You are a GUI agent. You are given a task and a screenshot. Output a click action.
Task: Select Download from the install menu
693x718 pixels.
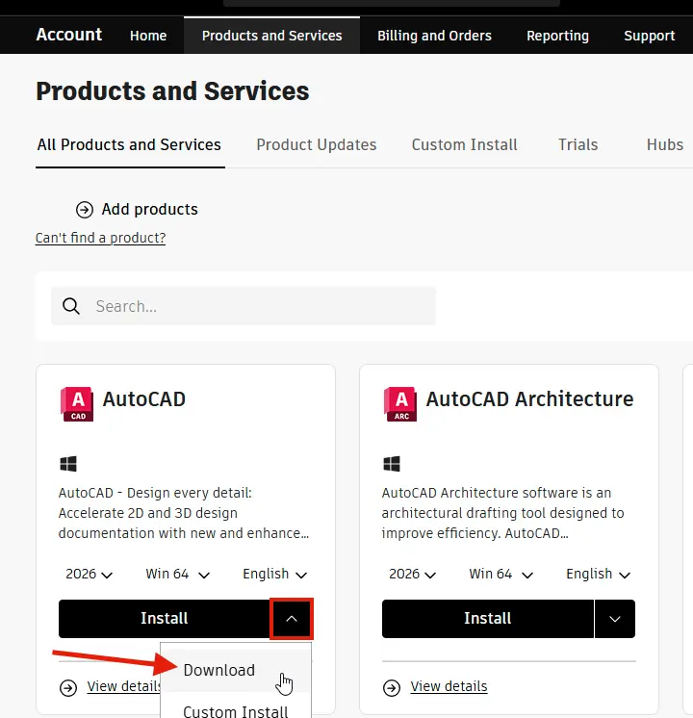[x=219, y=670]
